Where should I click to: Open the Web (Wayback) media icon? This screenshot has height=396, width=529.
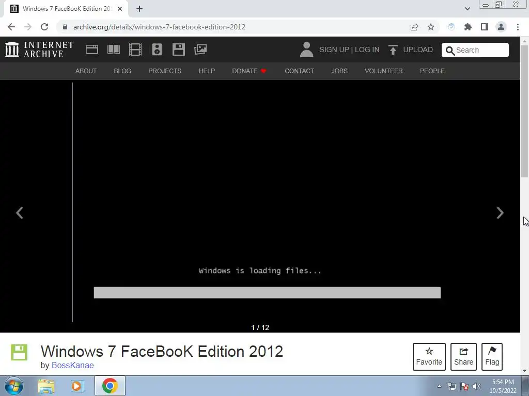(92, 49)
